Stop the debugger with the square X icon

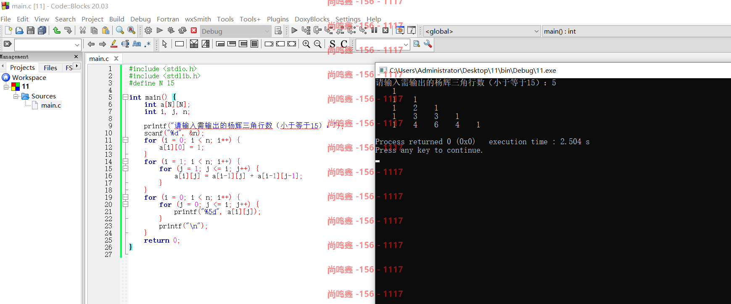tap(385, 30)
